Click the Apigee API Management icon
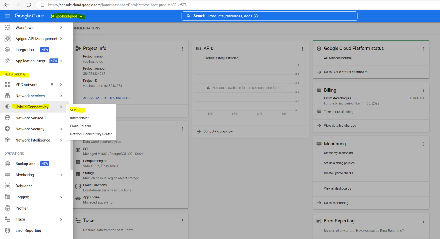 tap(7, 39)
